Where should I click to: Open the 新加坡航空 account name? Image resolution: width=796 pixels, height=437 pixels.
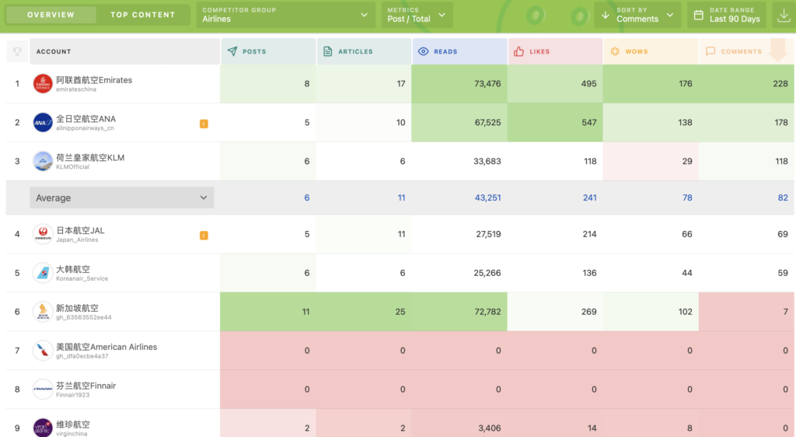[x=77, y=308]
